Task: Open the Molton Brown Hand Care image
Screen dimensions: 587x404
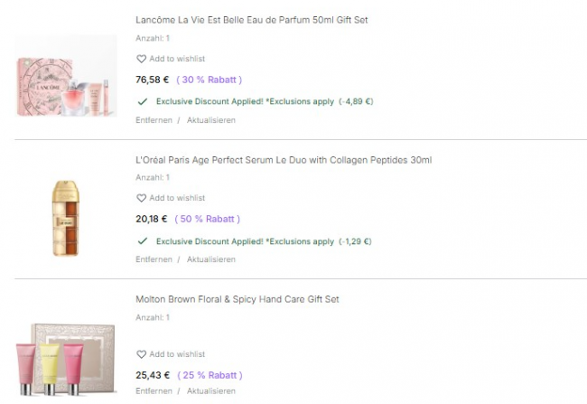Action: [67, 357]
